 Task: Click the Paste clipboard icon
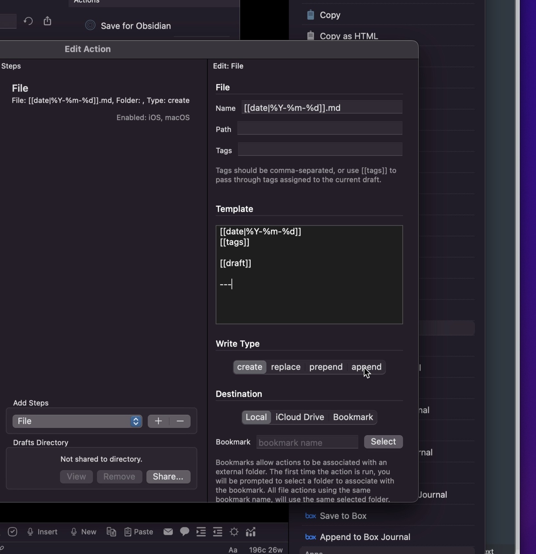click(128, 532)
